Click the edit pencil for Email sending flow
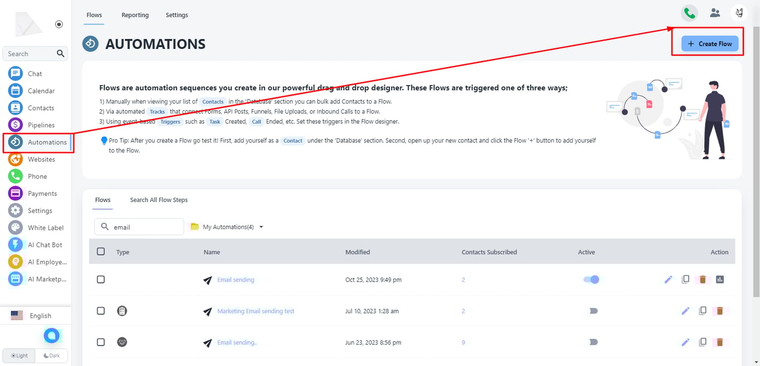760x366 pixels. (668, 279)
